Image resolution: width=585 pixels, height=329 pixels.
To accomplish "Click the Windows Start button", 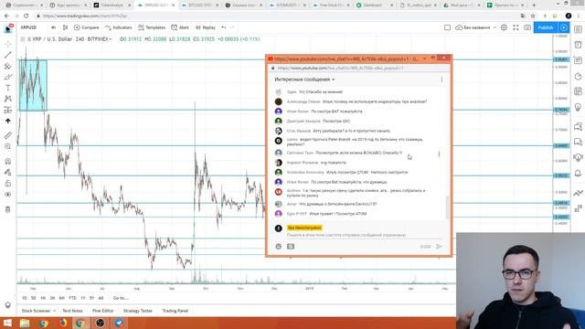I will [x=7, y=323].
